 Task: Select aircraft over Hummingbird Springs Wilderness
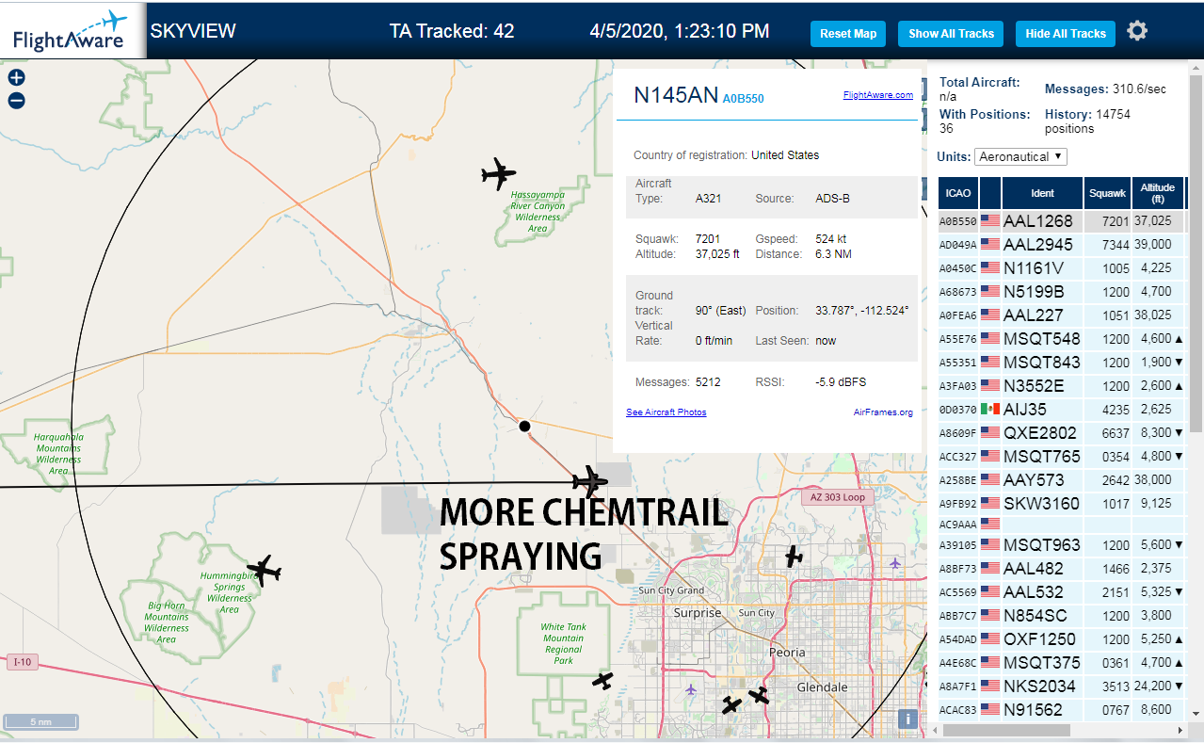click(264, 570)
